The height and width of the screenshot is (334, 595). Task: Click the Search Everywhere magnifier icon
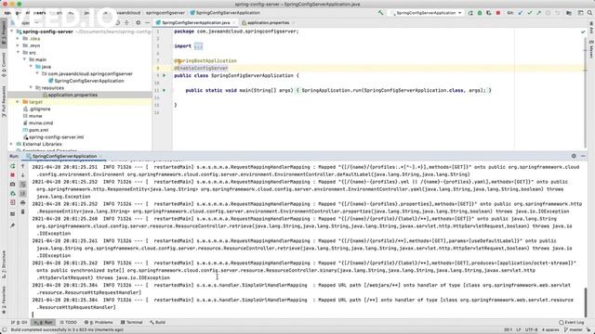pyautogui.click(x=589, y=13)
